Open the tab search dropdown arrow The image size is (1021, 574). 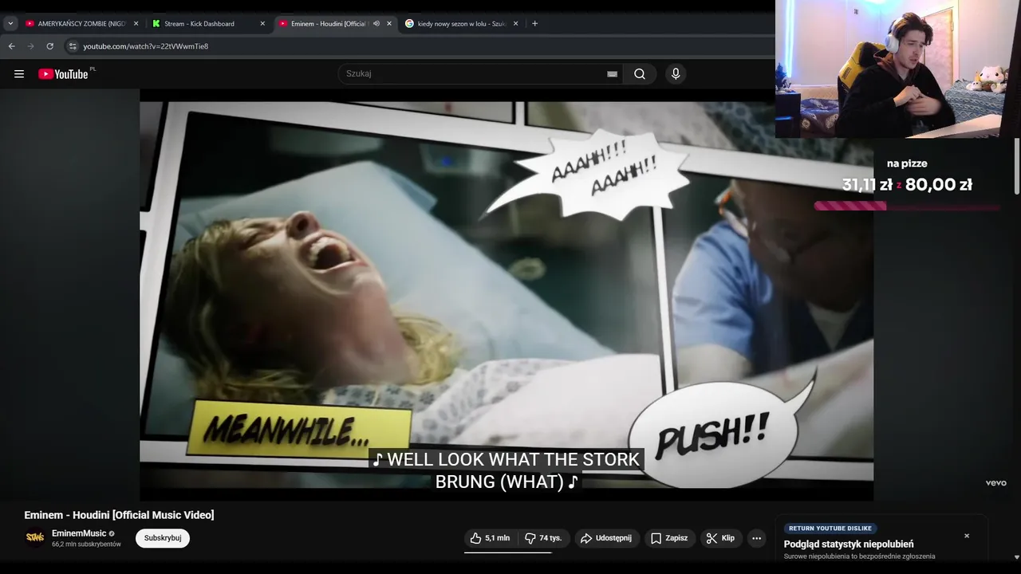tap(10, 24)
